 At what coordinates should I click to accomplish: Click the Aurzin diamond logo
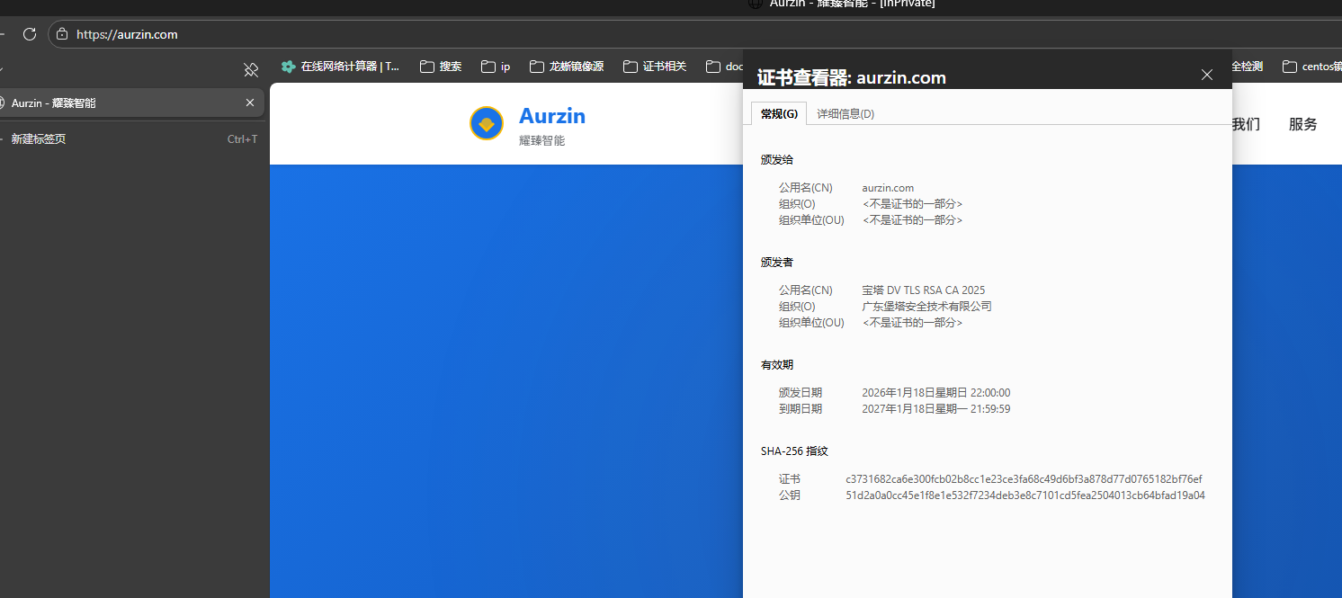487,123
